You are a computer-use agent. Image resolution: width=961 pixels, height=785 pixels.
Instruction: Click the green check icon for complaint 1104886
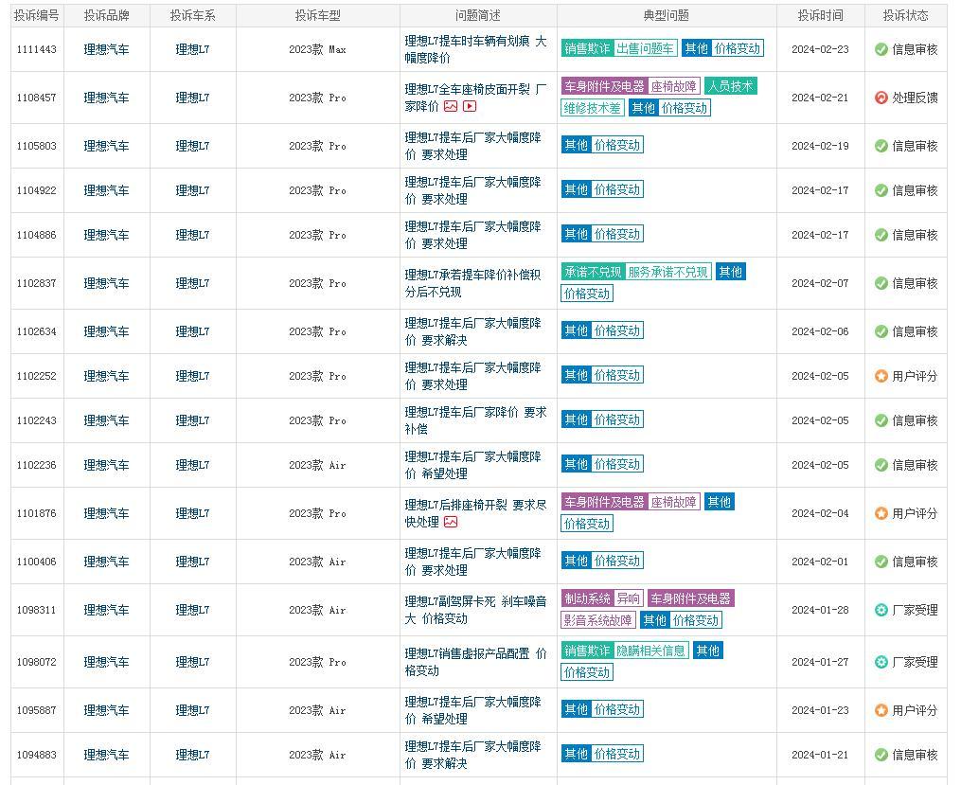[x=881, y=235]
